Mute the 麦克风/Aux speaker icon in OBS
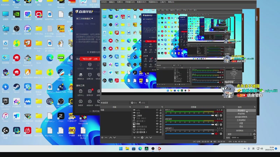This screenshot has height=157, width=280. click(x=217, y=115)
